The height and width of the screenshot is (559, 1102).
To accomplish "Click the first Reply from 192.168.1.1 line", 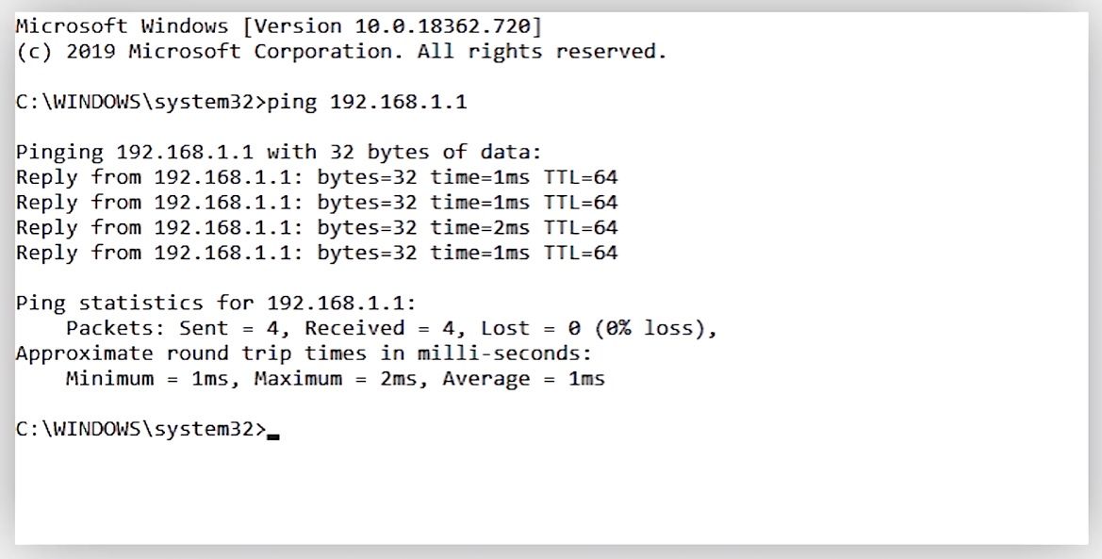I will [316, 177].
